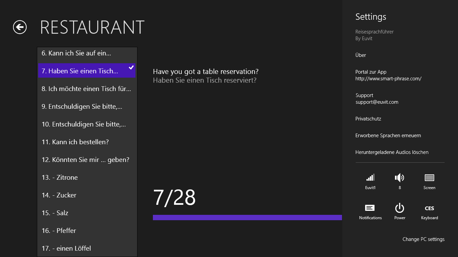
Task: Select phrase 7 Haben Sie einen Tisch
Action: pyautogui.click(x=80, y=71)
